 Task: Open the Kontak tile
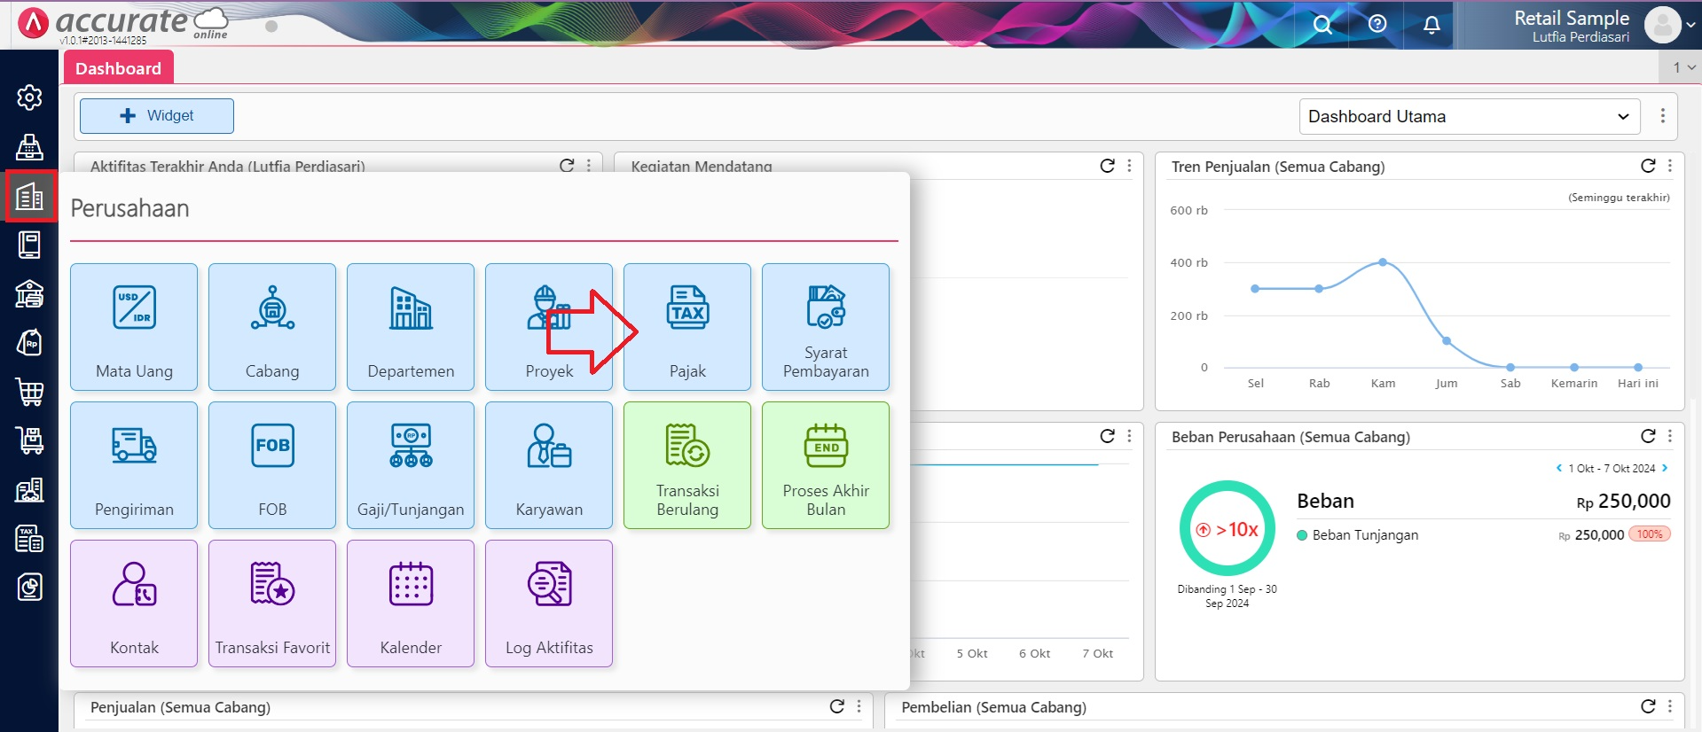(134, 604)
